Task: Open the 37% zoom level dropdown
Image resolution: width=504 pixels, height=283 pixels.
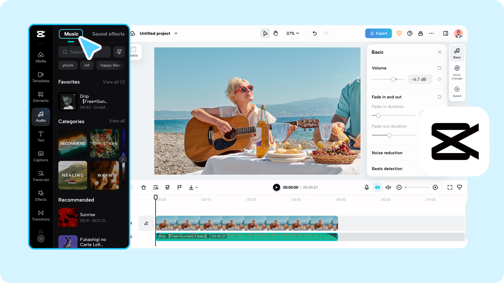Action: (x=293, y=33)
